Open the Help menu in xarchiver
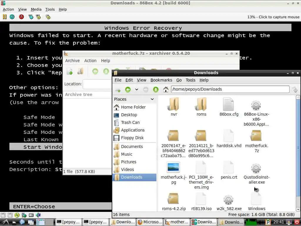The height and width of the screenshot is (226, 301). [106, 61]
